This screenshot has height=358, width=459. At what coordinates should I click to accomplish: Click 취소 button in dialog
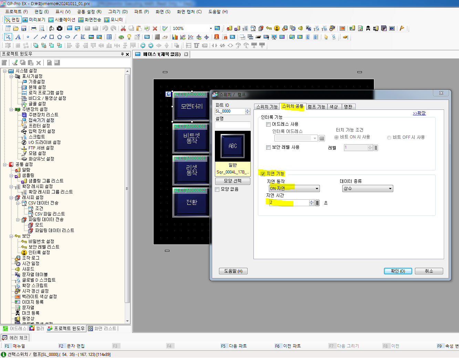tap(429, 271)
